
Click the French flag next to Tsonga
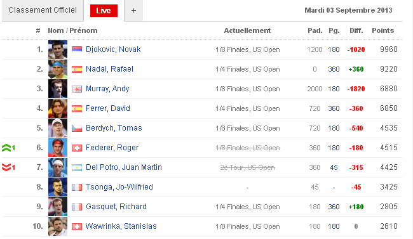pos(77,187)
